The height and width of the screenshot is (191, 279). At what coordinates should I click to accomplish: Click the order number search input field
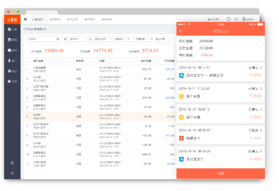click(x=41, y=39)
